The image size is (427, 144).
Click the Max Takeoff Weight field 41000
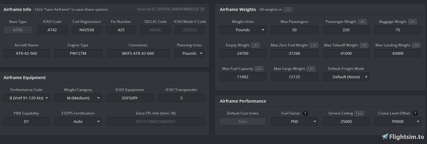pyautogui.click(x=346, y=54)
